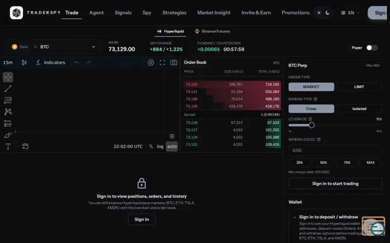Click the price scale settings icon

[x=172, y=136]
